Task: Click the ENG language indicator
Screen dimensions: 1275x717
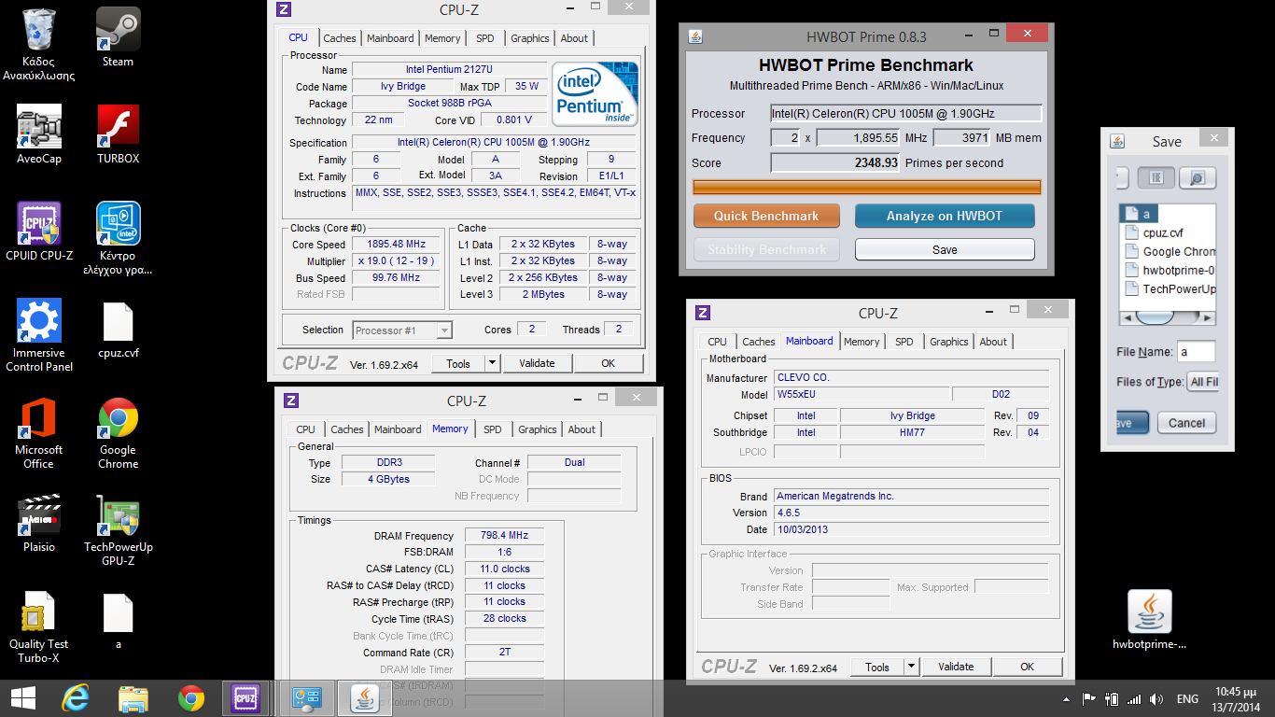Action: [x=1187, y=698]
